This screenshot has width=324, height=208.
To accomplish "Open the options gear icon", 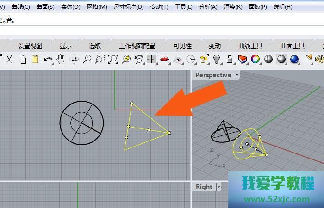I will [319, 59].
